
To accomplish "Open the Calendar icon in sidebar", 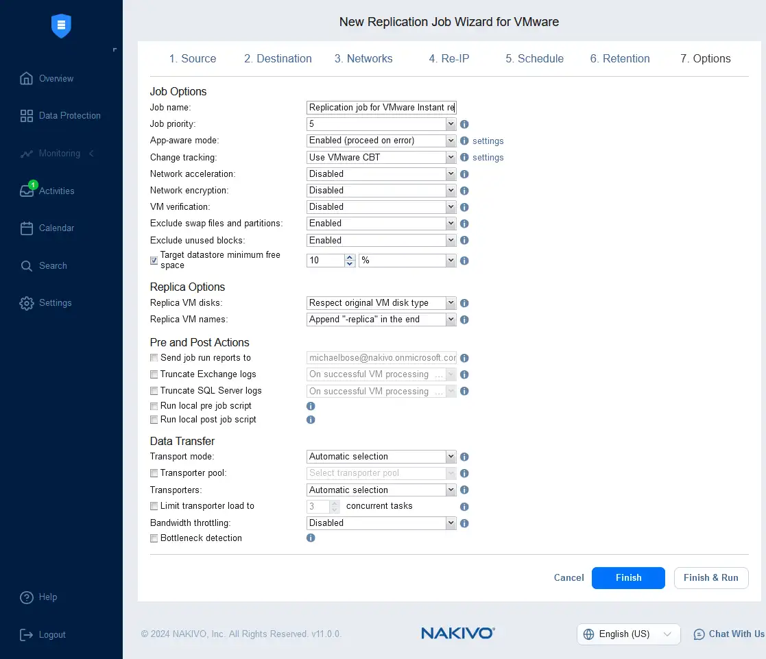I will tap(26, 228).
